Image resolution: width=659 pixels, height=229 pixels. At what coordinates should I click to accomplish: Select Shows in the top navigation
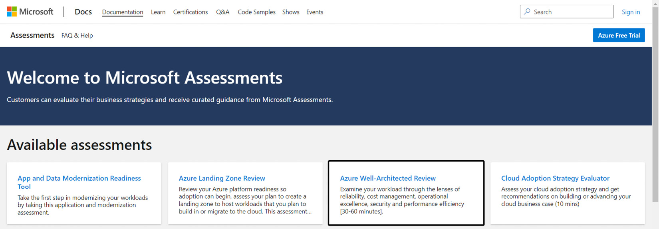(291, 12)
